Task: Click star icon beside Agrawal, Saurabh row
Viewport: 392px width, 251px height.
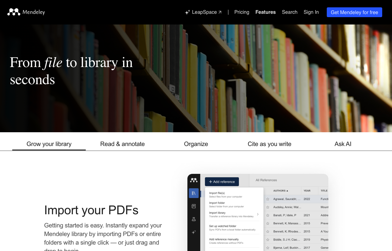Action: pos(268,199)
